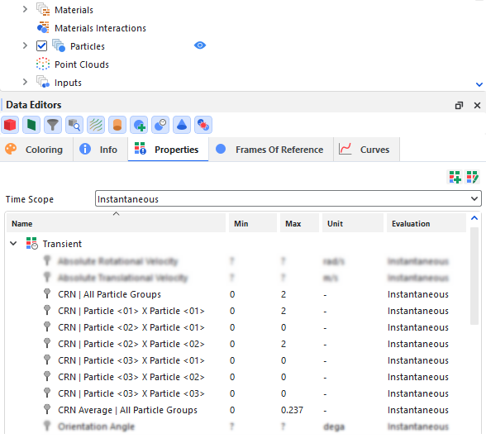Viewport: 486px width, 443px height.
Task: Click the blue particle with green plus icon
Action: click(x=139, y=125)
